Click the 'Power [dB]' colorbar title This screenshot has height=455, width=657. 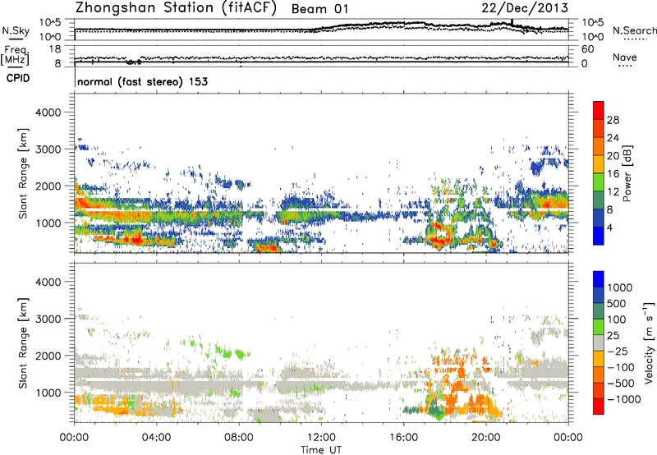(x=627, y=173)
